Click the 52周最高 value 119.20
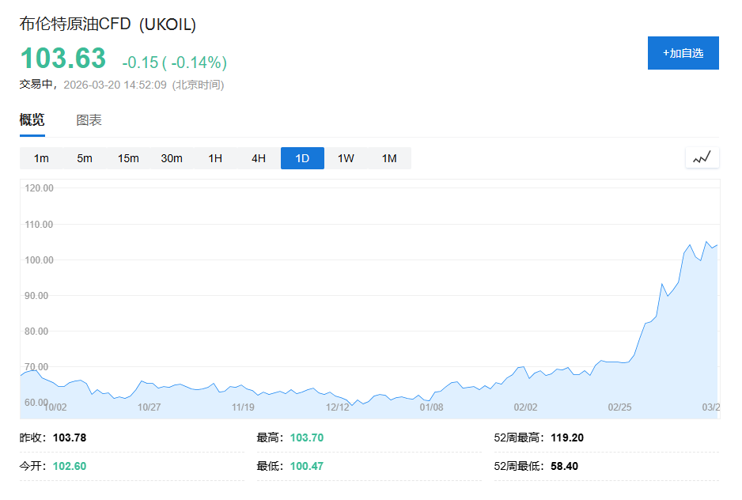 (567, 437)
